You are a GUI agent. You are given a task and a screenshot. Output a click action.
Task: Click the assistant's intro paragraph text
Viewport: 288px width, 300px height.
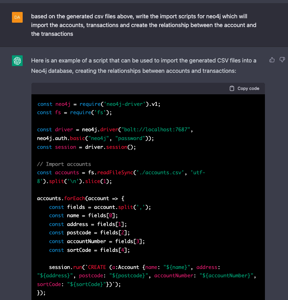click(x=144, y=66)
